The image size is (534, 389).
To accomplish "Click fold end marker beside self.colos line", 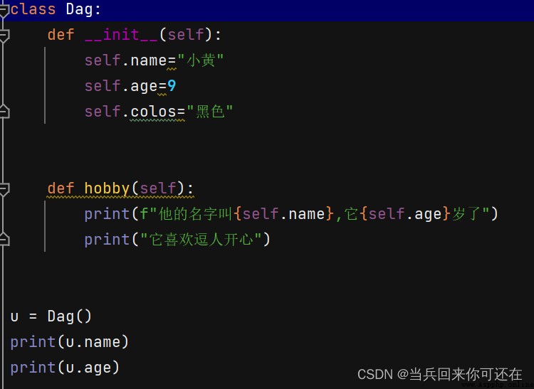I will (4, 112).
